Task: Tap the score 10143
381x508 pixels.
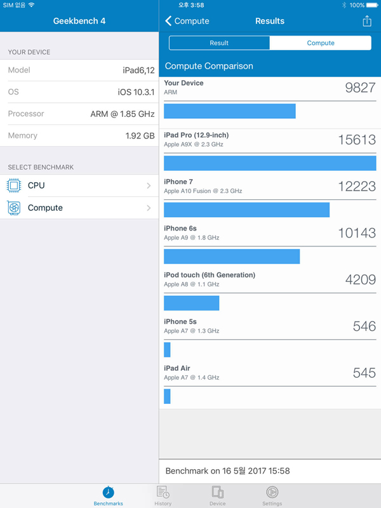Action: 357,233
